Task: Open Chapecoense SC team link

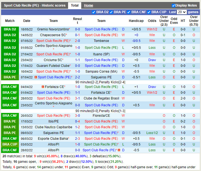Action: [53, 35]
